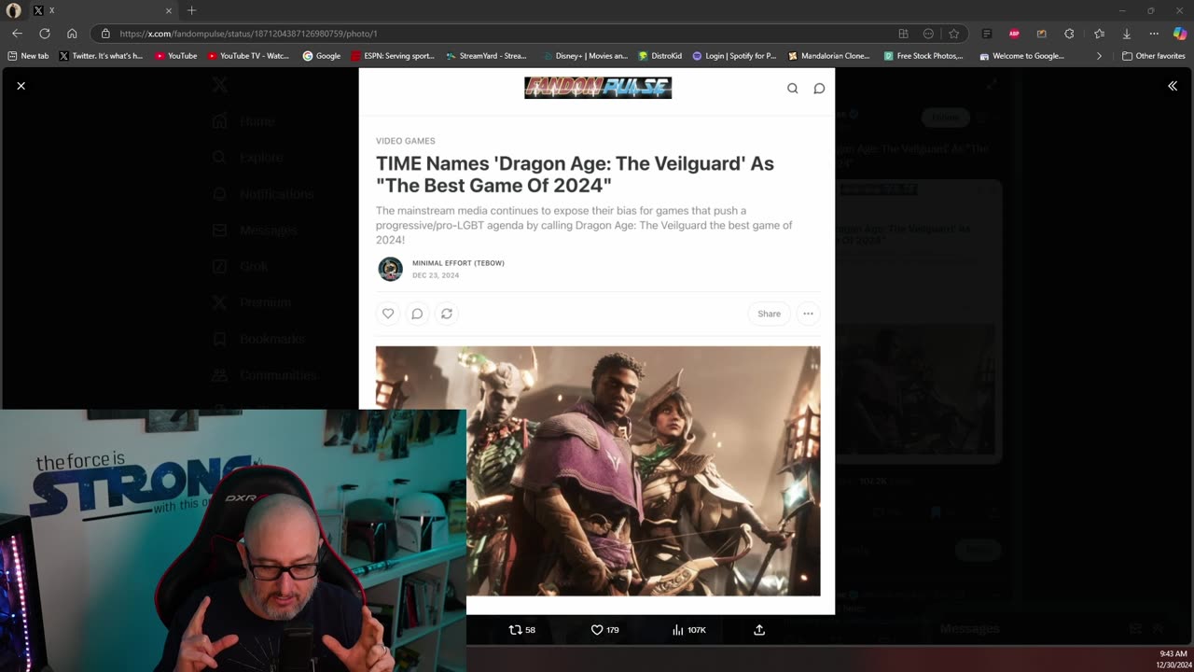Select Home in the dimmed X sidebar
Viewport: 1194px width, 672px height.
(243, 121)
